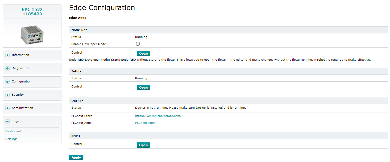Visit the plcnextstore.com link
Screen dimensions: 390x162
(x=158, y=116)
